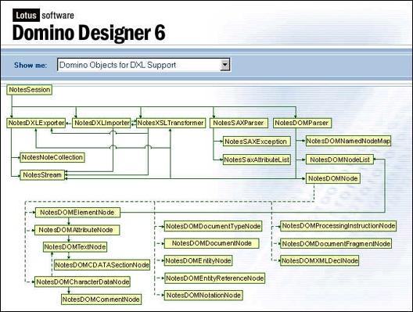This screenshot has height=312, width=413.
Task: Select the NotesDXLImporter box
Action: [x=102, y=123]
